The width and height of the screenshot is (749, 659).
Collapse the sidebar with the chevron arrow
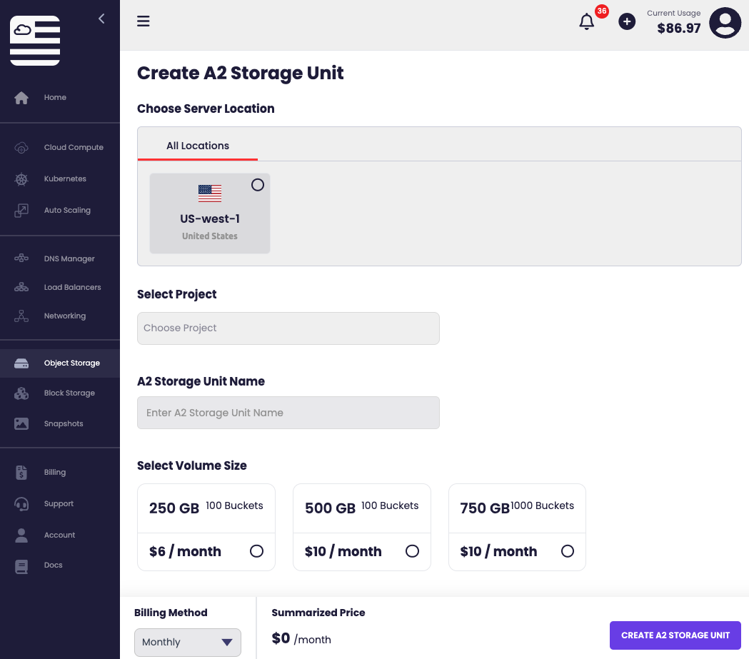point(101,19)
